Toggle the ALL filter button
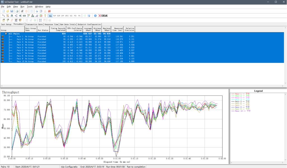The width and height of the screenshot is (287, 168). click(x=50, y=16)
